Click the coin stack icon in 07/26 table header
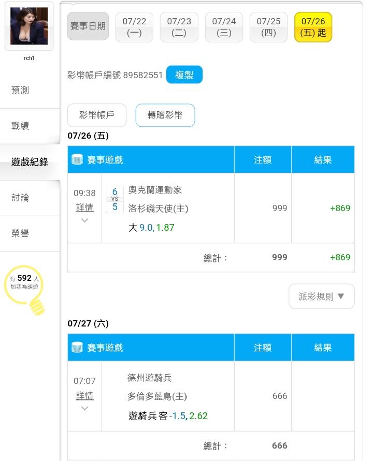The width and height of the screenshot is (373, 461). point(77,159)
